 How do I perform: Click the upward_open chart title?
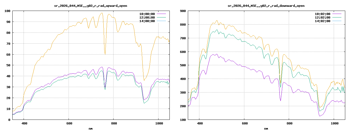point(90,6)
